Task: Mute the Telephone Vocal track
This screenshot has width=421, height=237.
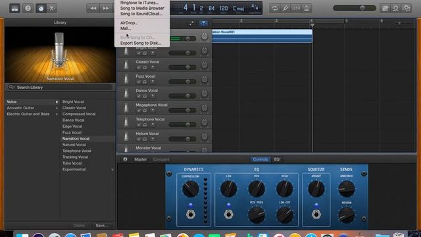Action: [139, 124]
